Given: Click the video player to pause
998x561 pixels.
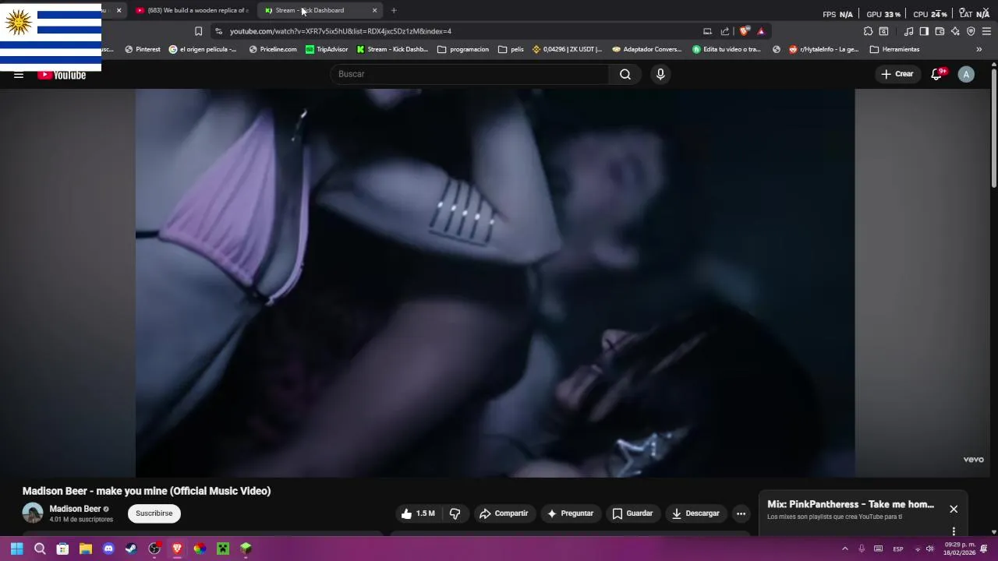Looking at the screenshot, I should [495, 282].
